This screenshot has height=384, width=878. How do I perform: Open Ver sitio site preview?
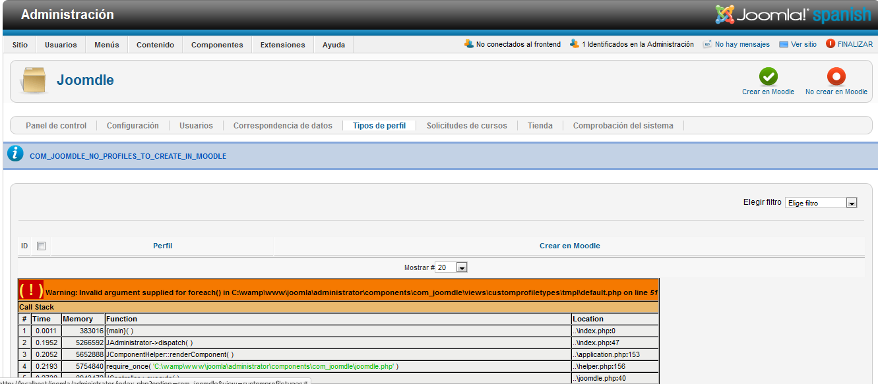798,45
